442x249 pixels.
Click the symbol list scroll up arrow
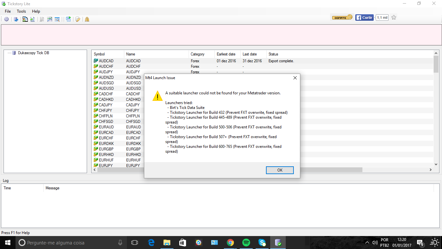[436, 53]
